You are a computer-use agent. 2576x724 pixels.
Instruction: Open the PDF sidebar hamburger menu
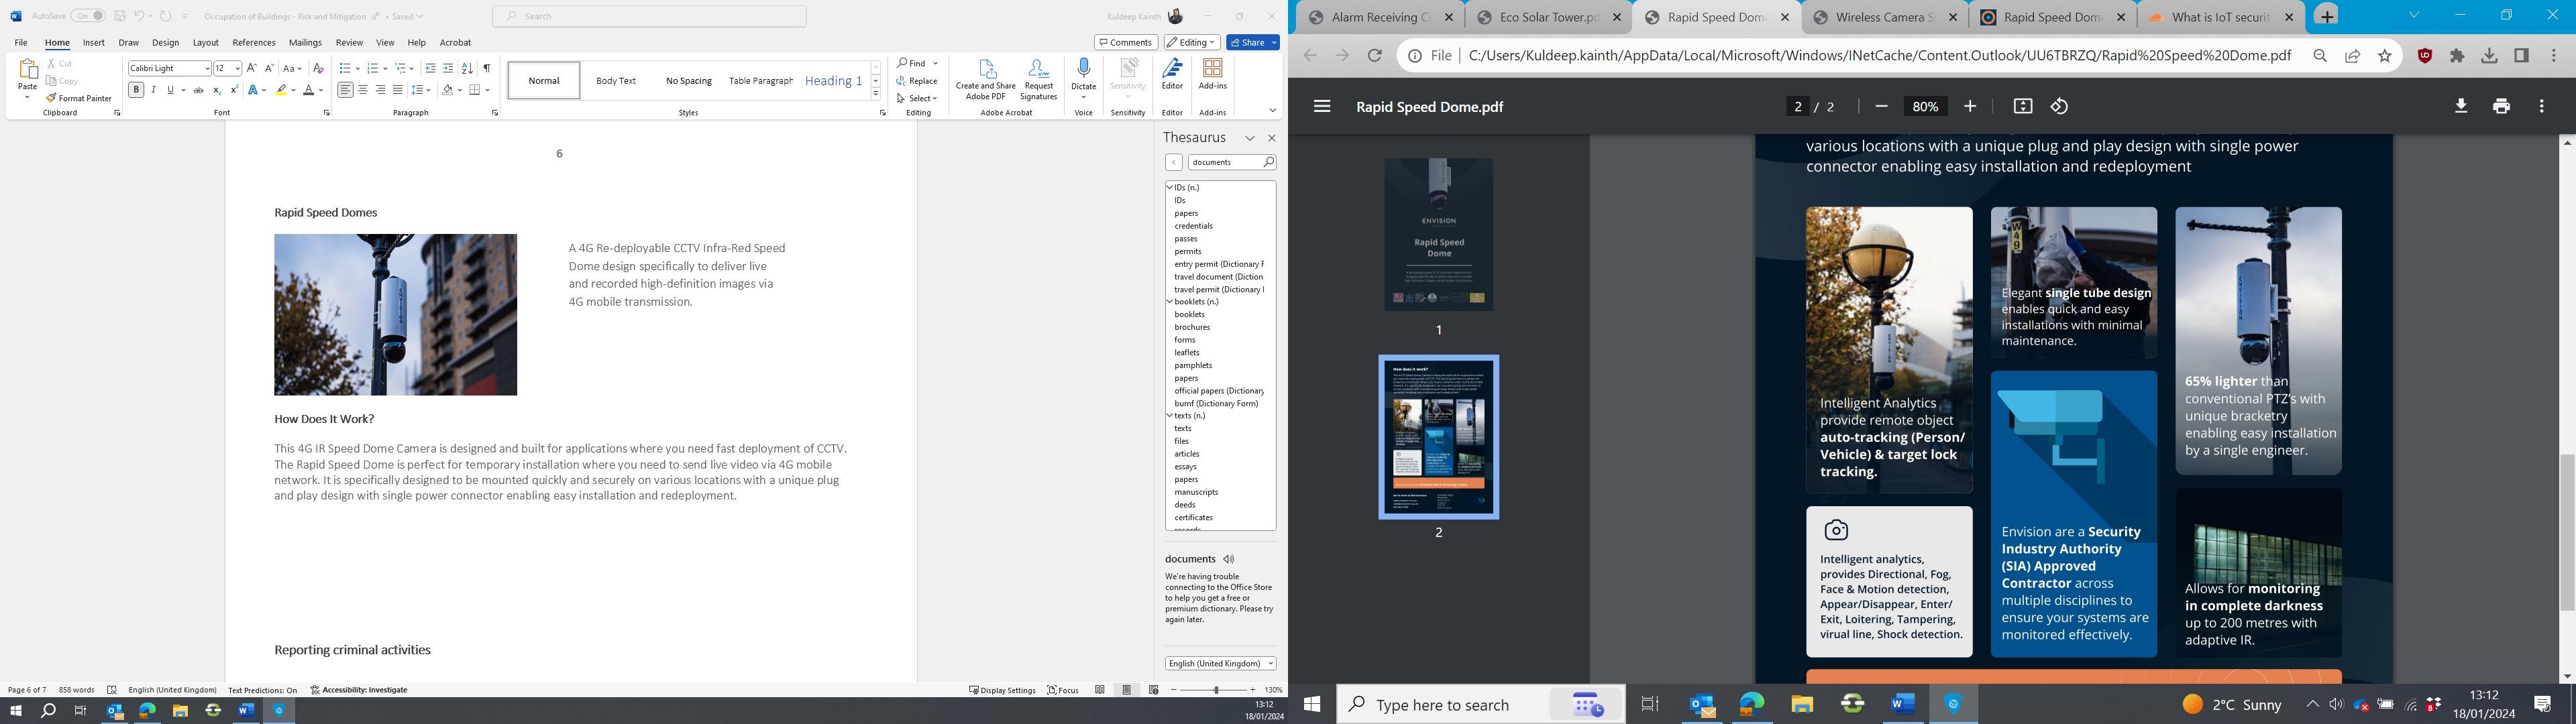coord(1322,106)
